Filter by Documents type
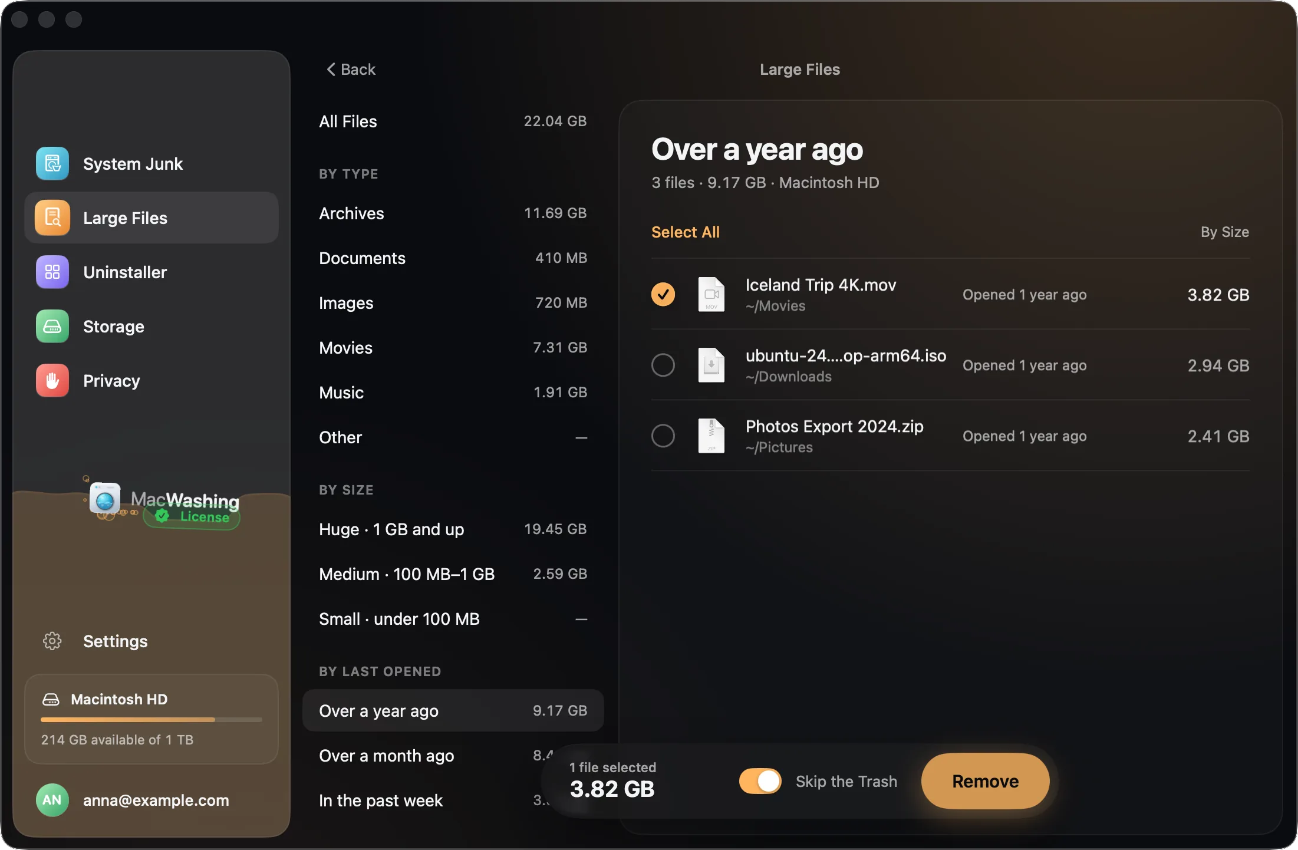This screenshot has height=850, width=1298. pos(453,258)
